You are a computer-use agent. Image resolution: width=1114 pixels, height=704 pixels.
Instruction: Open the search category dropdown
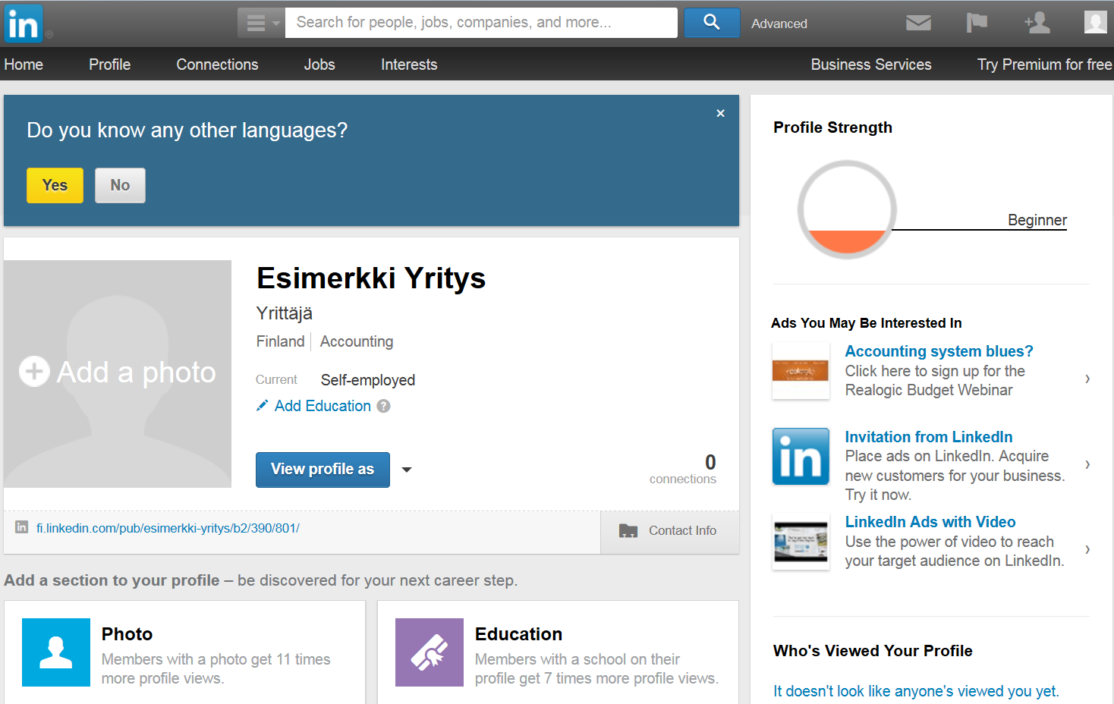pos(261,24)
